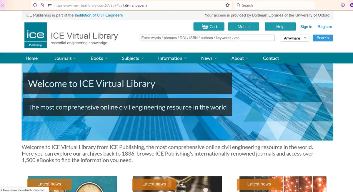
Task: Click the star icon to bookmark the page
Action: (x=227, y=5)
